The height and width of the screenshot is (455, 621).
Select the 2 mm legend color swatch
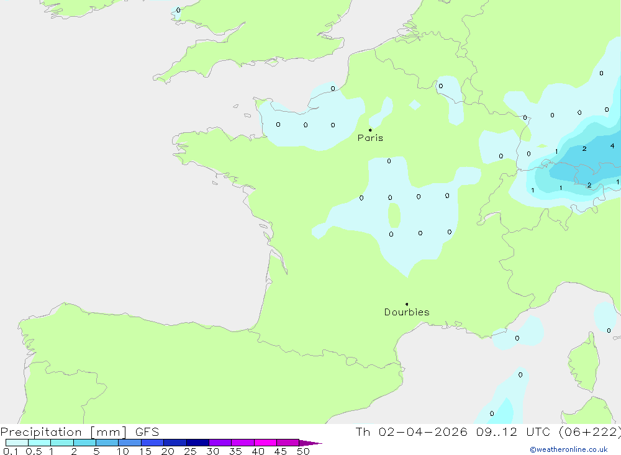[84, 443]
